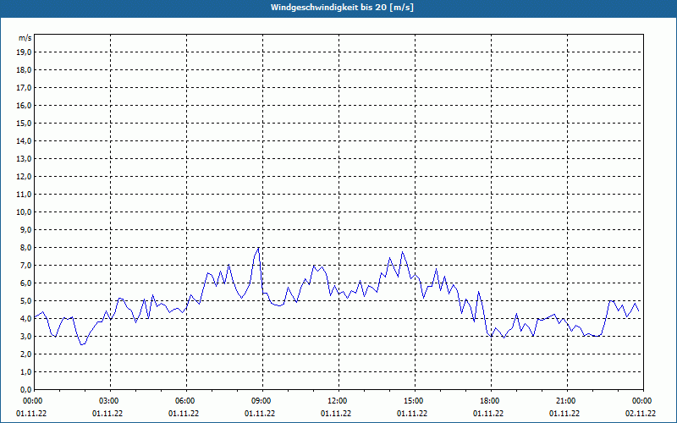Click the "5,0" y-axis label

(x=26, y=301)
